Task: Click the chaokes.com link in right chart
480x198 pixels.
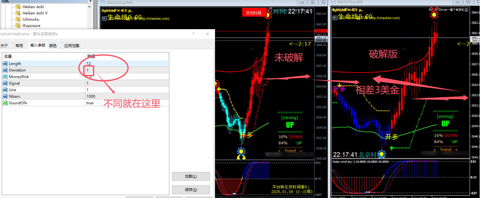Action: (x=385, y=18)
